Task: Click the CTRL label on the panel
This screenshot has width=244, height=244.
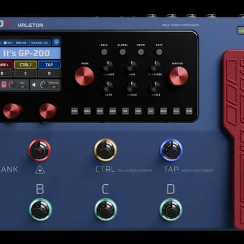Action: tap(106, 170)
